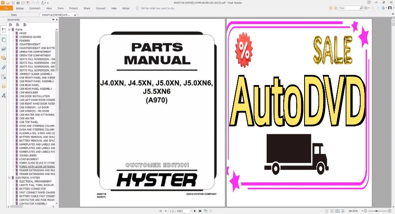395x214 pixels.
Task: Select FORKS WITH LEVER OPTIONAL bookmark
Action: [x=37, y=167]
